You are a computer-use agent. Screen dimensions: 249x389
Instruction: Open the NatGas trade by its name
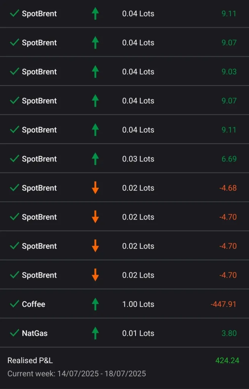(35, 333)
